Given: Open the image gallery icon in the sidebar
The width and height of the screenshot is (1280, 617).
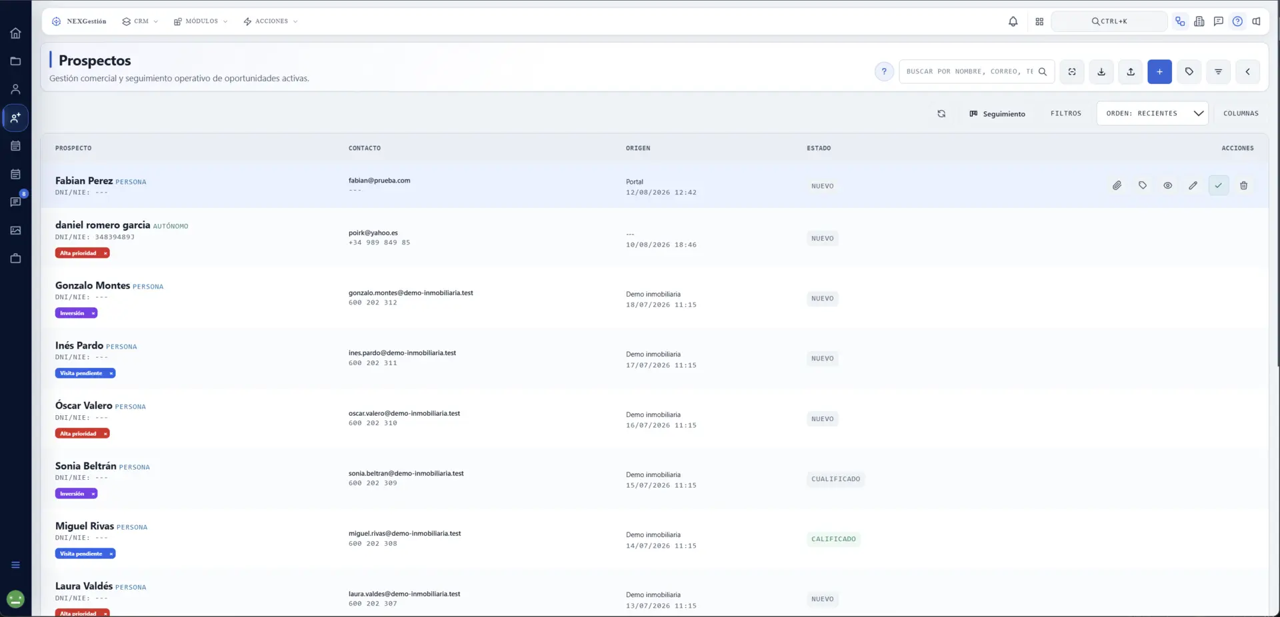Looking at the screenshot, I should coord(15,231).
